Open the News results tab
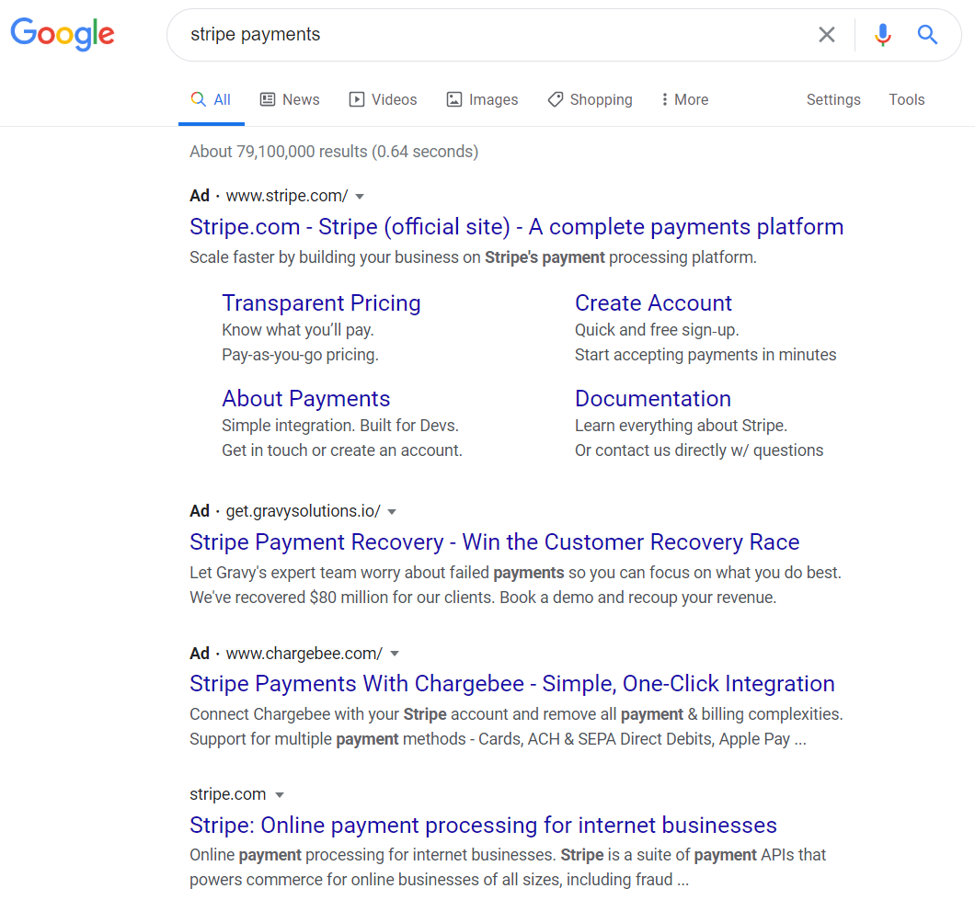The image size is (975, 900). 290,99
